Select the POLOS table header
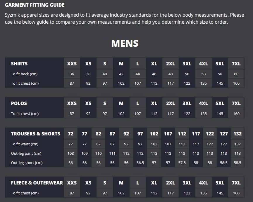 pyautogui.click(x=19, y=103)
